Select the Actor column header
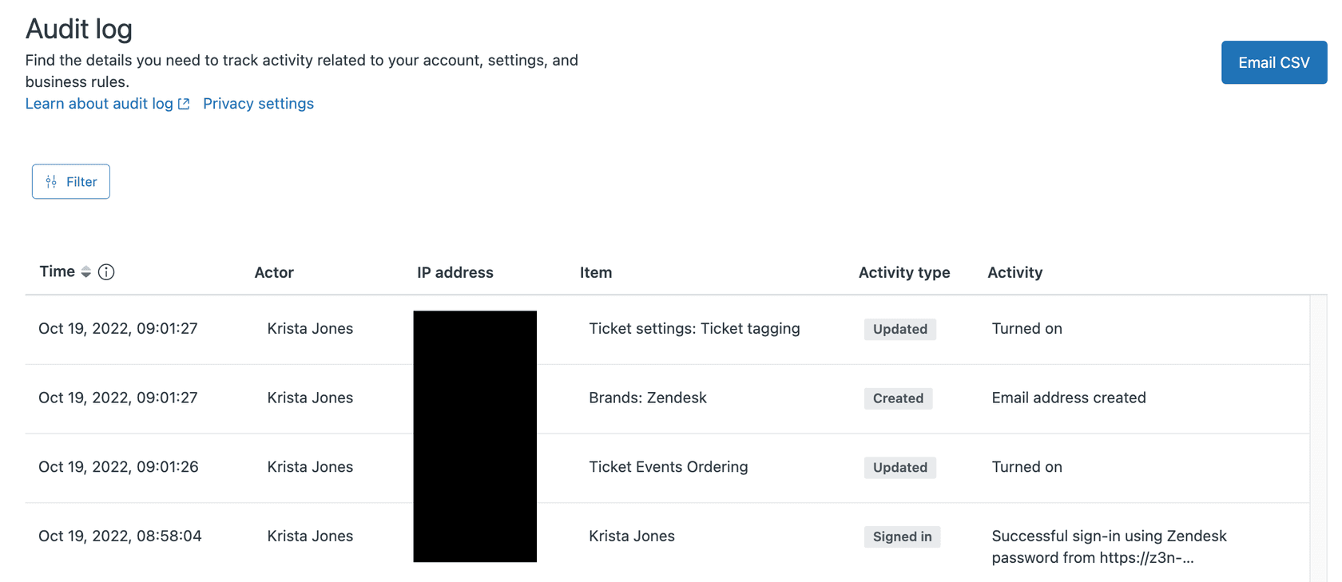The width and height of the screenshot is (1342, 582). (274, 272)
